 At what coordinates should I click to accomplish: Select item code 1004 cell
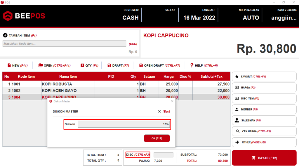tap(26, 97)
